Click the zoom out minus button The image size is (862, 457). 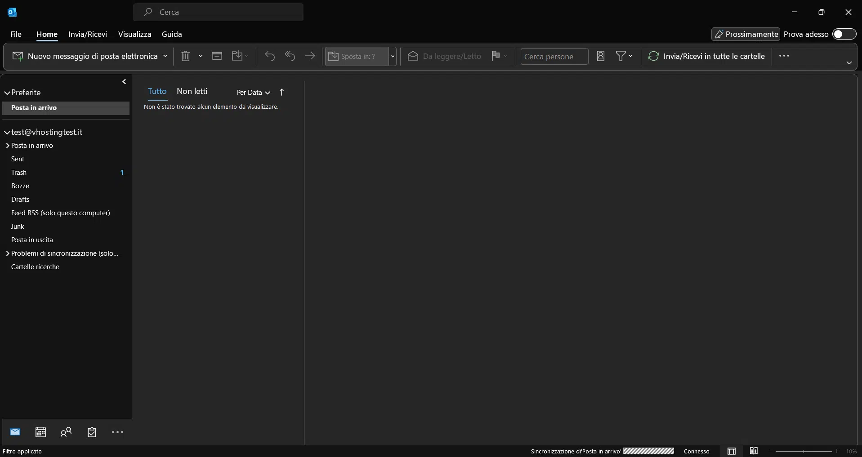click(770, 451)
